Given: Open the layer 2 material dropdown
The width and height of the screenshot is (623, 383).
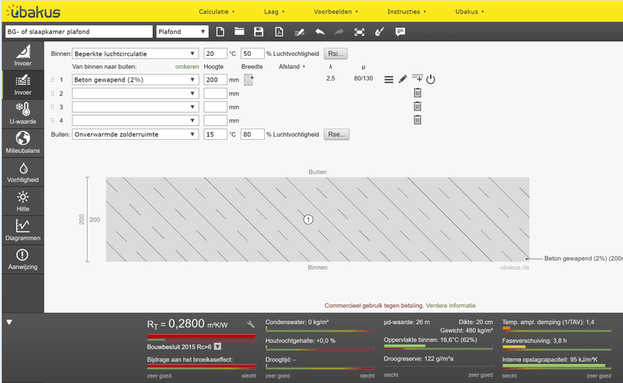Looking at the screenshot, I should pyautogui.click(x=135, y=93).
